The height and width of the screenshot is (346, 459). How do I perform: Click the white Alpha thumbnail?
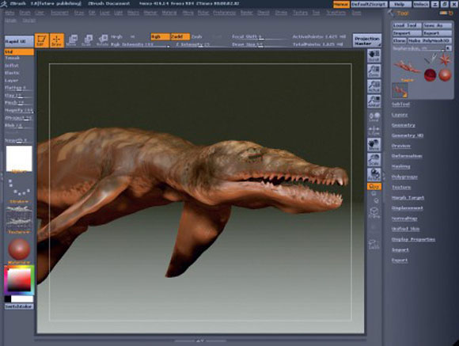(19, 158)
